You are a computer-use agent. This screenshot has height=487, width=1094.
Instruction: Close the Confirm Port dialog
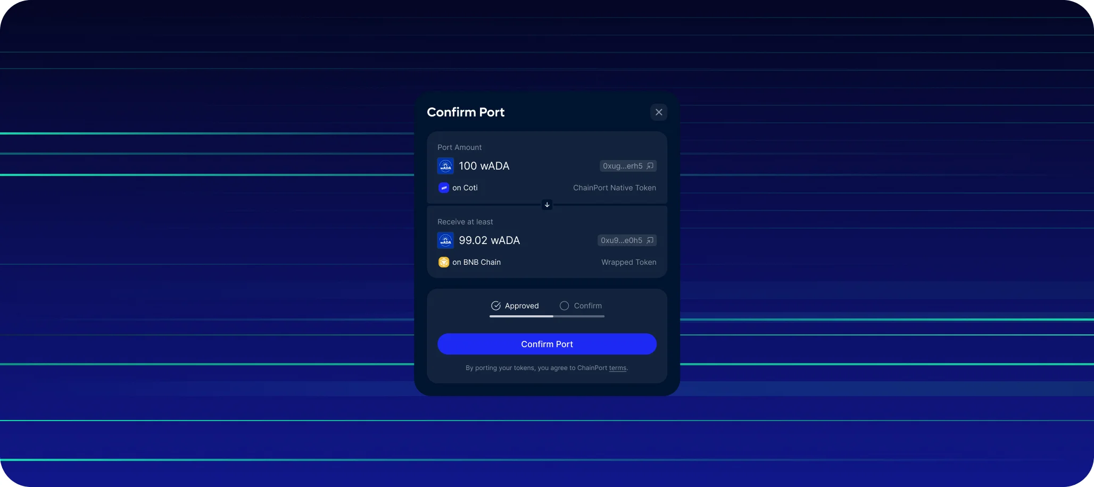click(x=659, y=112)
